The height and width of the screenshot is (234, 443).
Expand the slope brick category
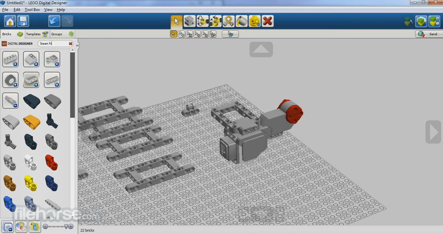coord(31,59)
